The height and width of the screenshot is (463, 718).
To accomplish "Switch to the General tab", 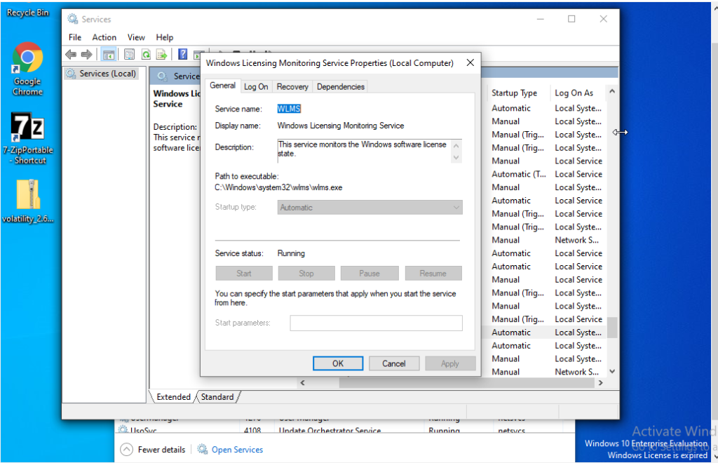I will tap(222, 86).
